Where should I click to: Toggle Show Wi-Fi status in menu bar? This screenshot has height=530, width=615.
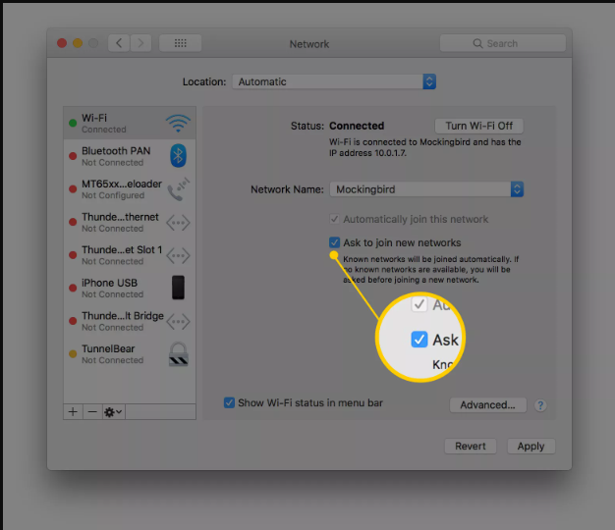coord(229,402)
